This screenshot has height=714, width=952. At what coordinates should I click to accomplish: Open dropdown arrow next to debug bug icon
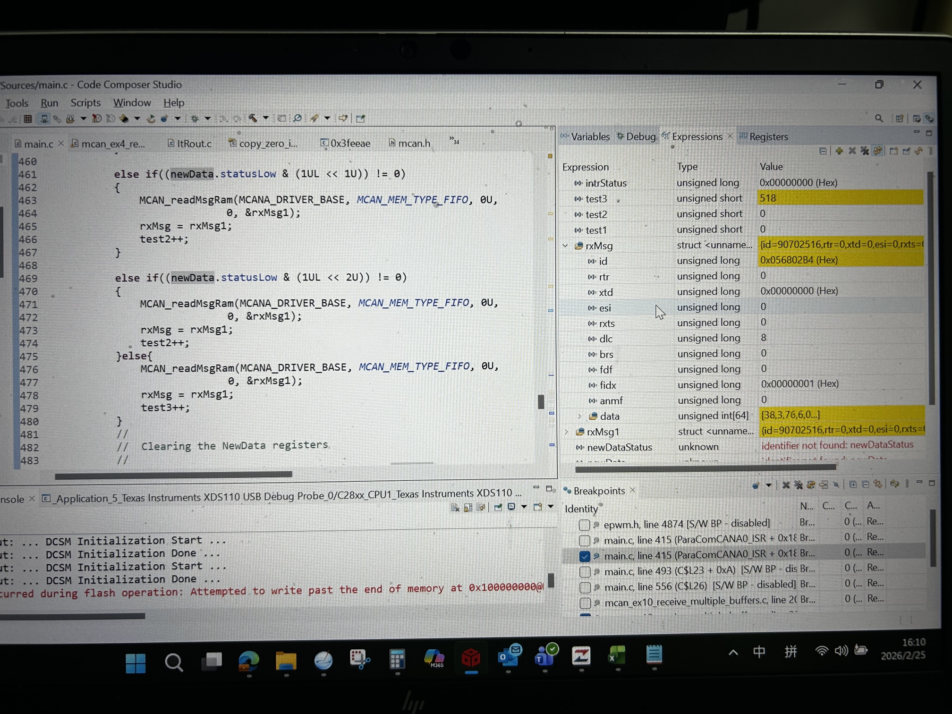click(x=207, y=119)
